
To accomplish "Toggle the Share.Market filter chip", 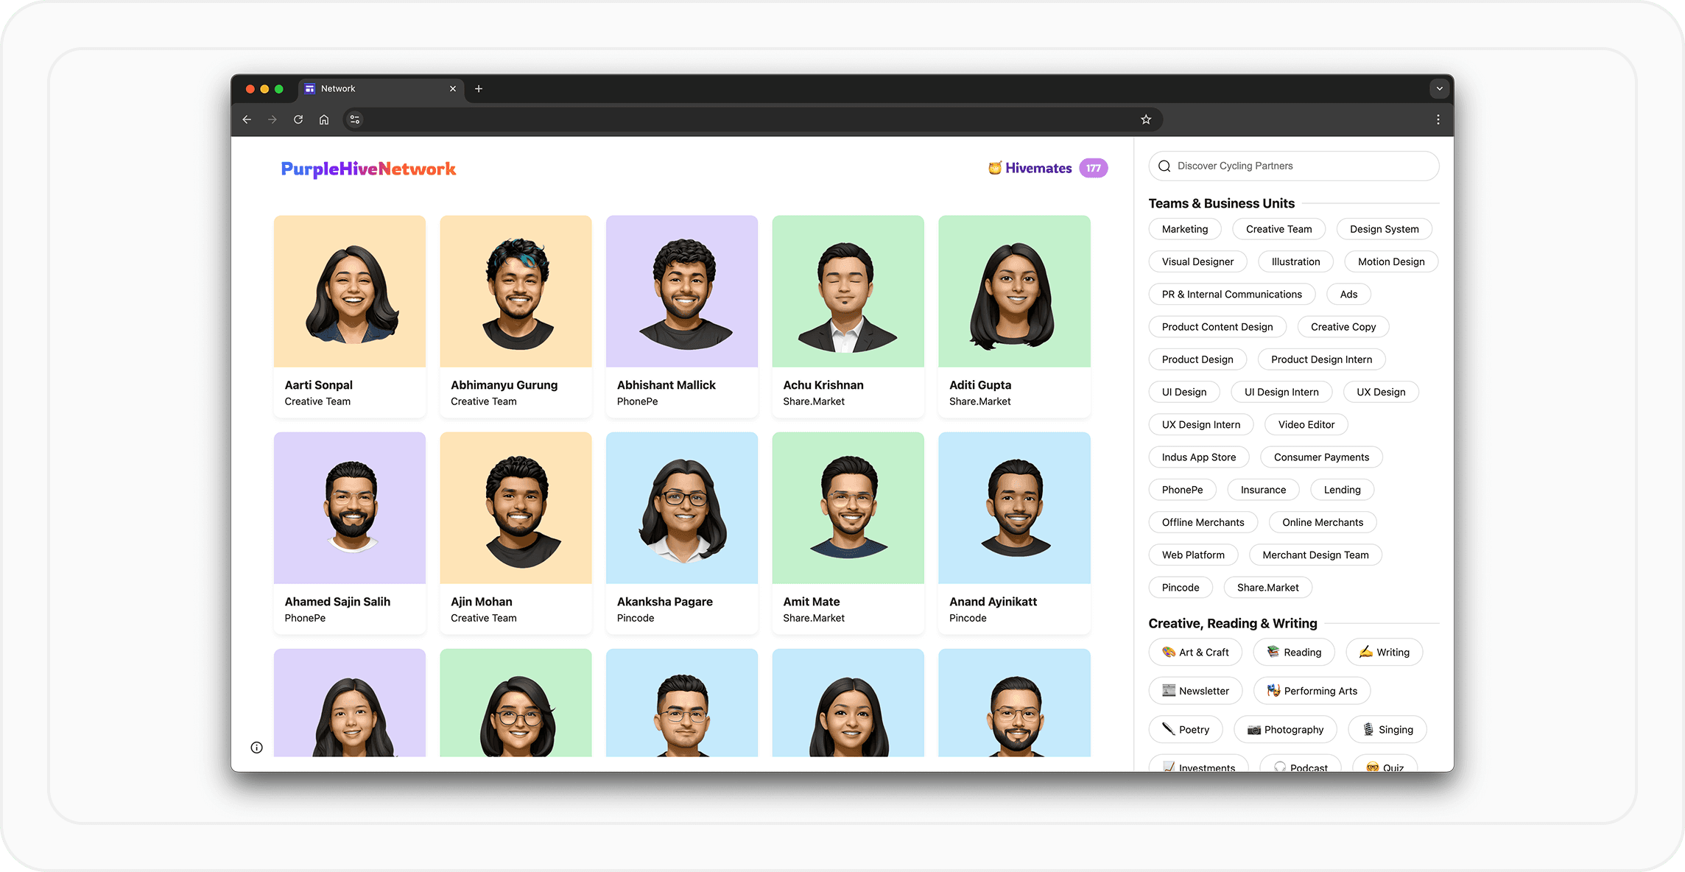I will [x=1267, y=588].
